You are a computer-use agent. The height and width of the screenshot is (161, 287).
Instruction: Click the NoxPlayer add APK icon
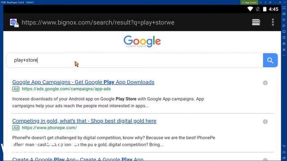click(284, 38)
